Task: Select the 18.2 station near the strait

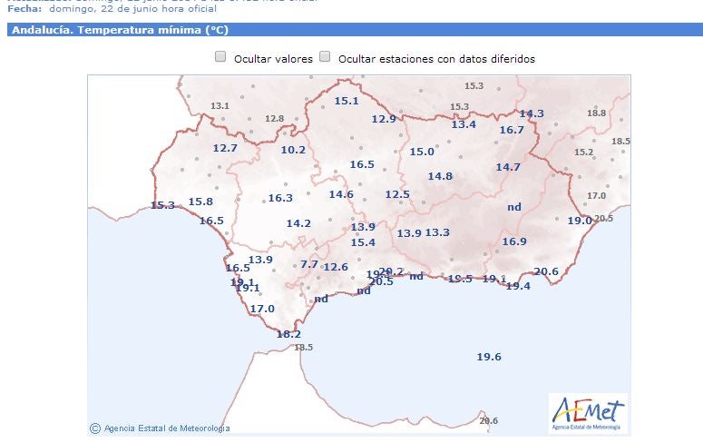Action: 288,334
